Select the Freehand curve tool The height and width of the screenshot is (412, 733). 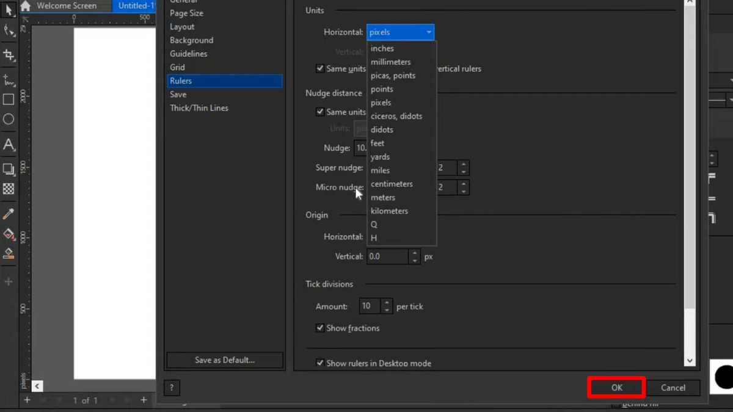[x=9, y=80]
